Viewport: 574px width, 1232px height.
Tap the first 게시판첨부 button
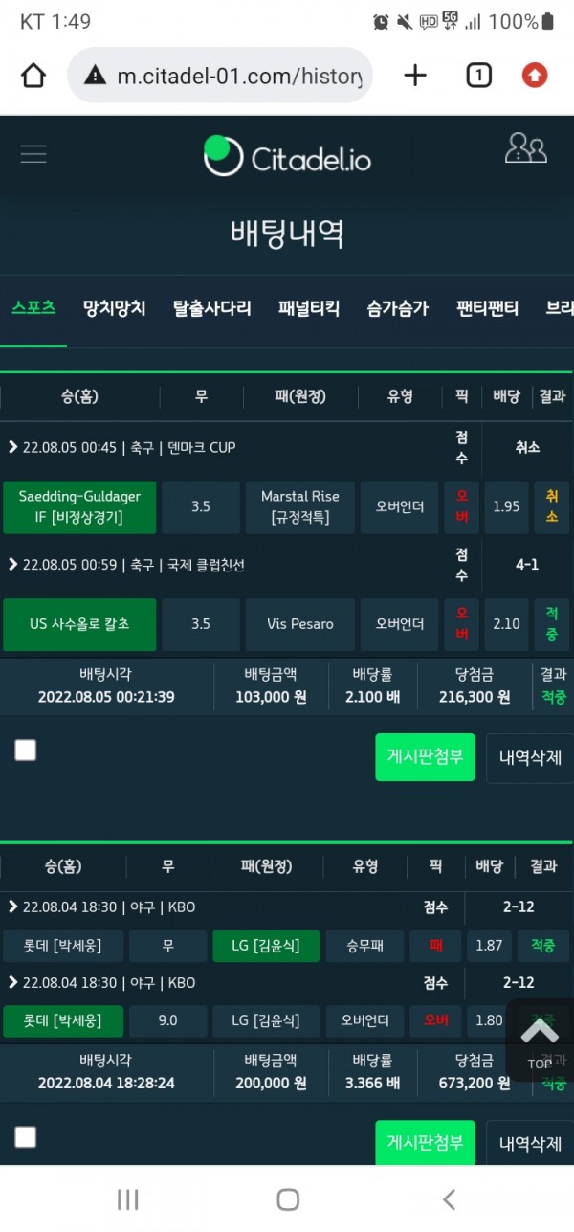tap(425, 757)
